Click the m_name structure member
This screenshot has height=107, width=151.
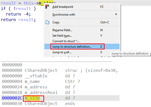[x=32, y=81]
